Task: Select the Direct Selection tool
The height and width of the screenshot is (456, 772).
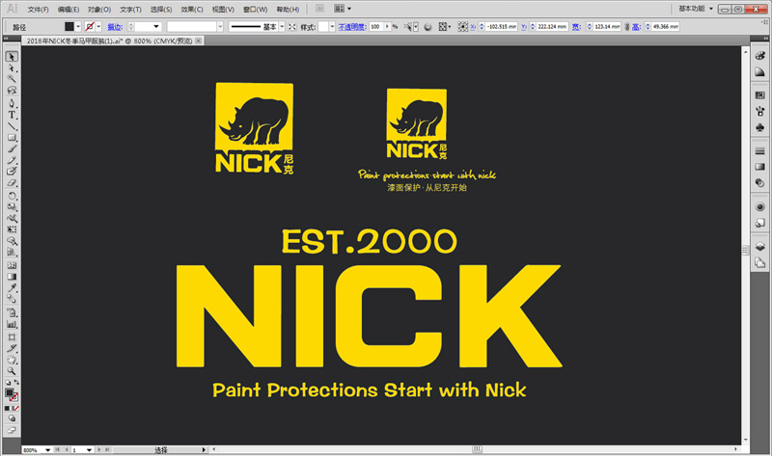Action: coord(12,67)
